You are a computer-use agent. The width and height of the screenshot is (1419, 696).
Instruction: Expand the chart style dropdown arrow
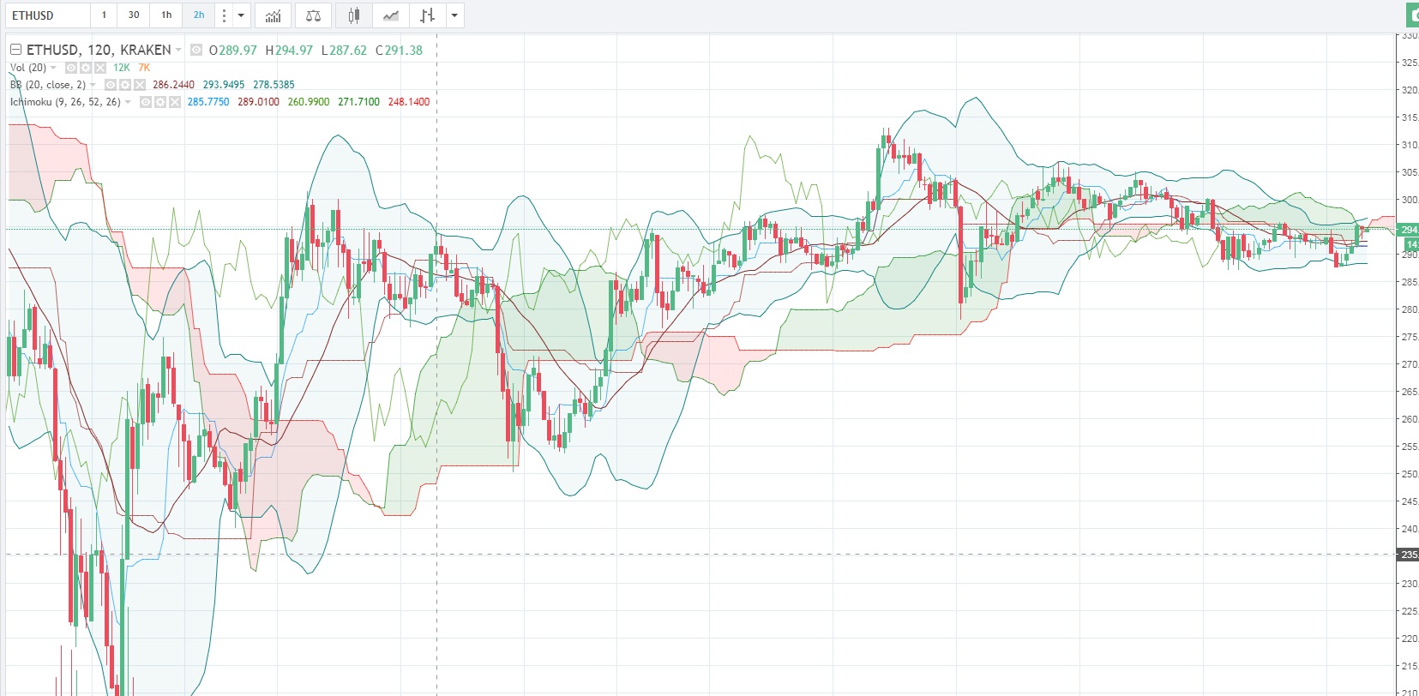(454, 15)
